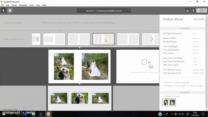Click the image placeholder icon in new spread area
This screenshot has height=117, width=208.
pos(150,66)
